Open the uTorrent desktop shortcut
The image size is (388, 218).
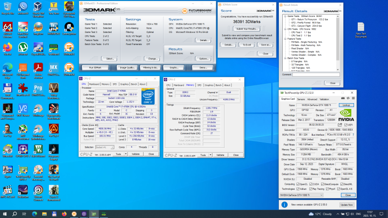[23, 49]
